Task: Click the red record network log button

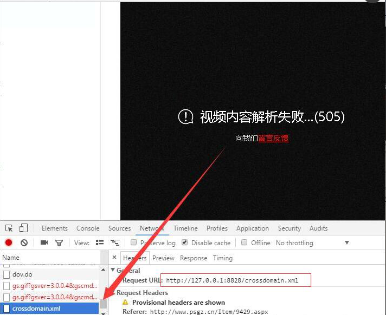Action: [x=9, y=243]
